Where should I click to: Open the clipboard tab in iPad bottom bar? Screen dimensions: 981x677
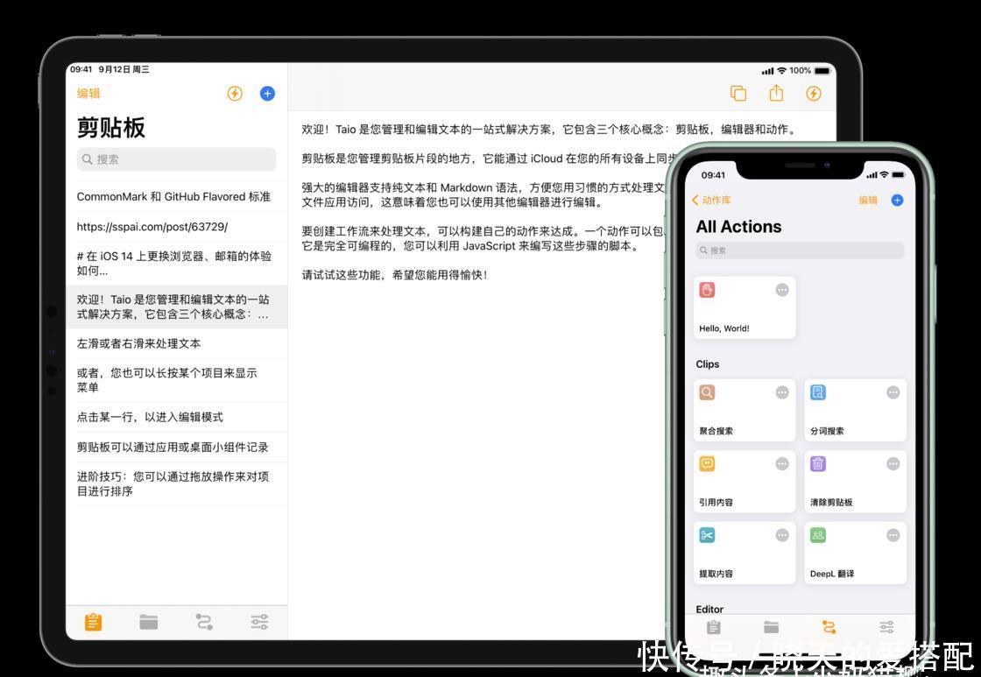point(95,622)
